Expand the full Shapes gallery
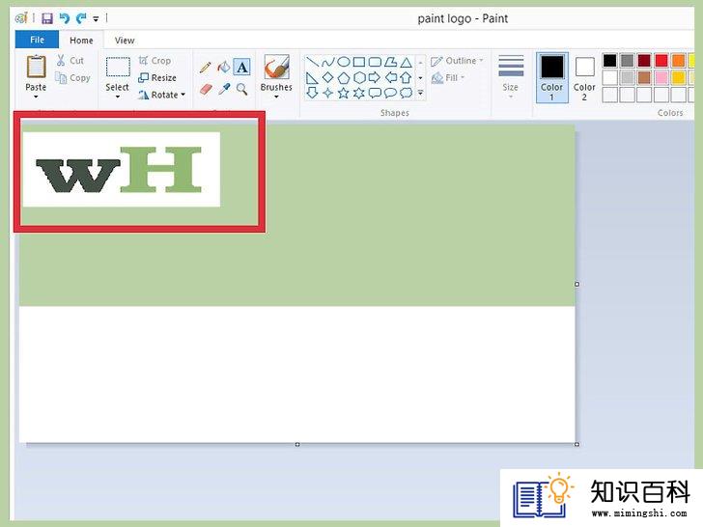The width and height of the screenshot is (703, 527). [421, 94]
